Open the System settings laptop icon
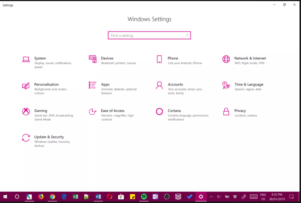This screenshot has height=203, width=301. (26, 59)
